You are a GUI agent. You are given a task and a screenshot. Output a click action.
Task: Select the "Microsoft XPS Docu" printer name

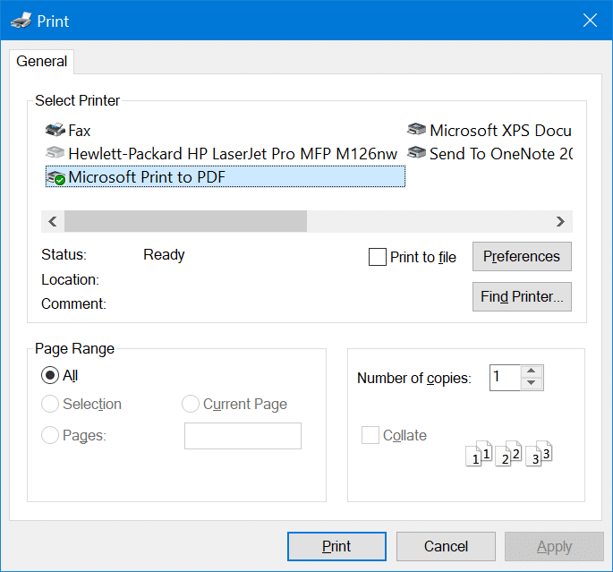tap(500, 131)
